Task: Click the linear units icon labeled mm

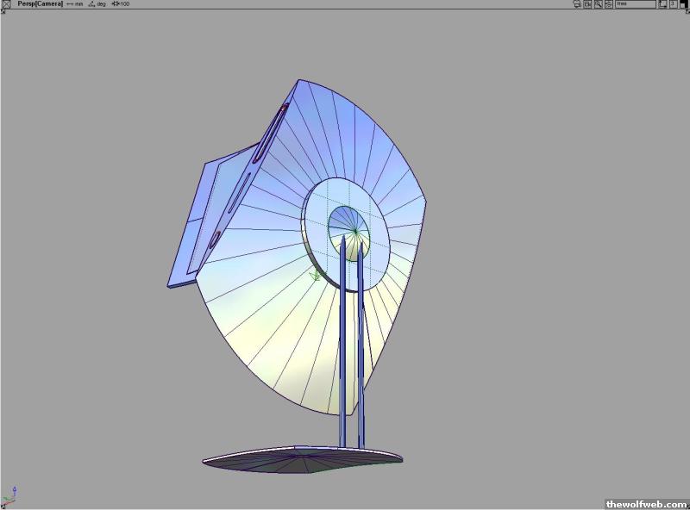Action: [x=74, y=4]
